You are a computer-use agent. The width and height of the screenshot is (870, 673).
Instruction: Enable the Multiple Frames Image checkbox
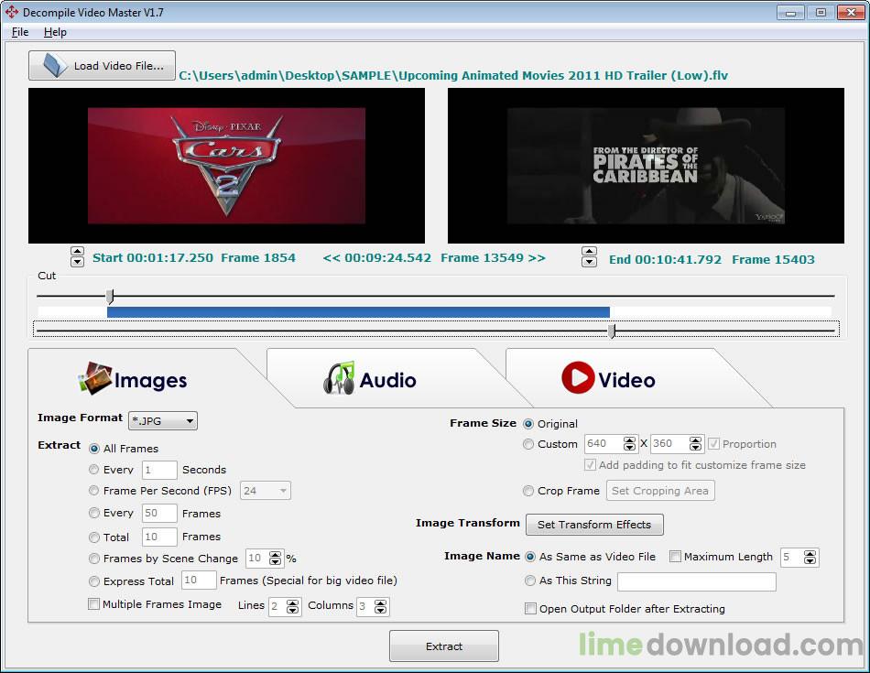[x=93, y=604]
